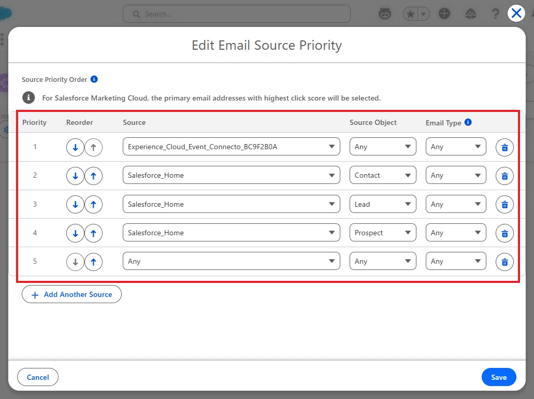Move priority 1 source down
The width and height of the screenshot is (534, 399).
[x=75, y=148]
